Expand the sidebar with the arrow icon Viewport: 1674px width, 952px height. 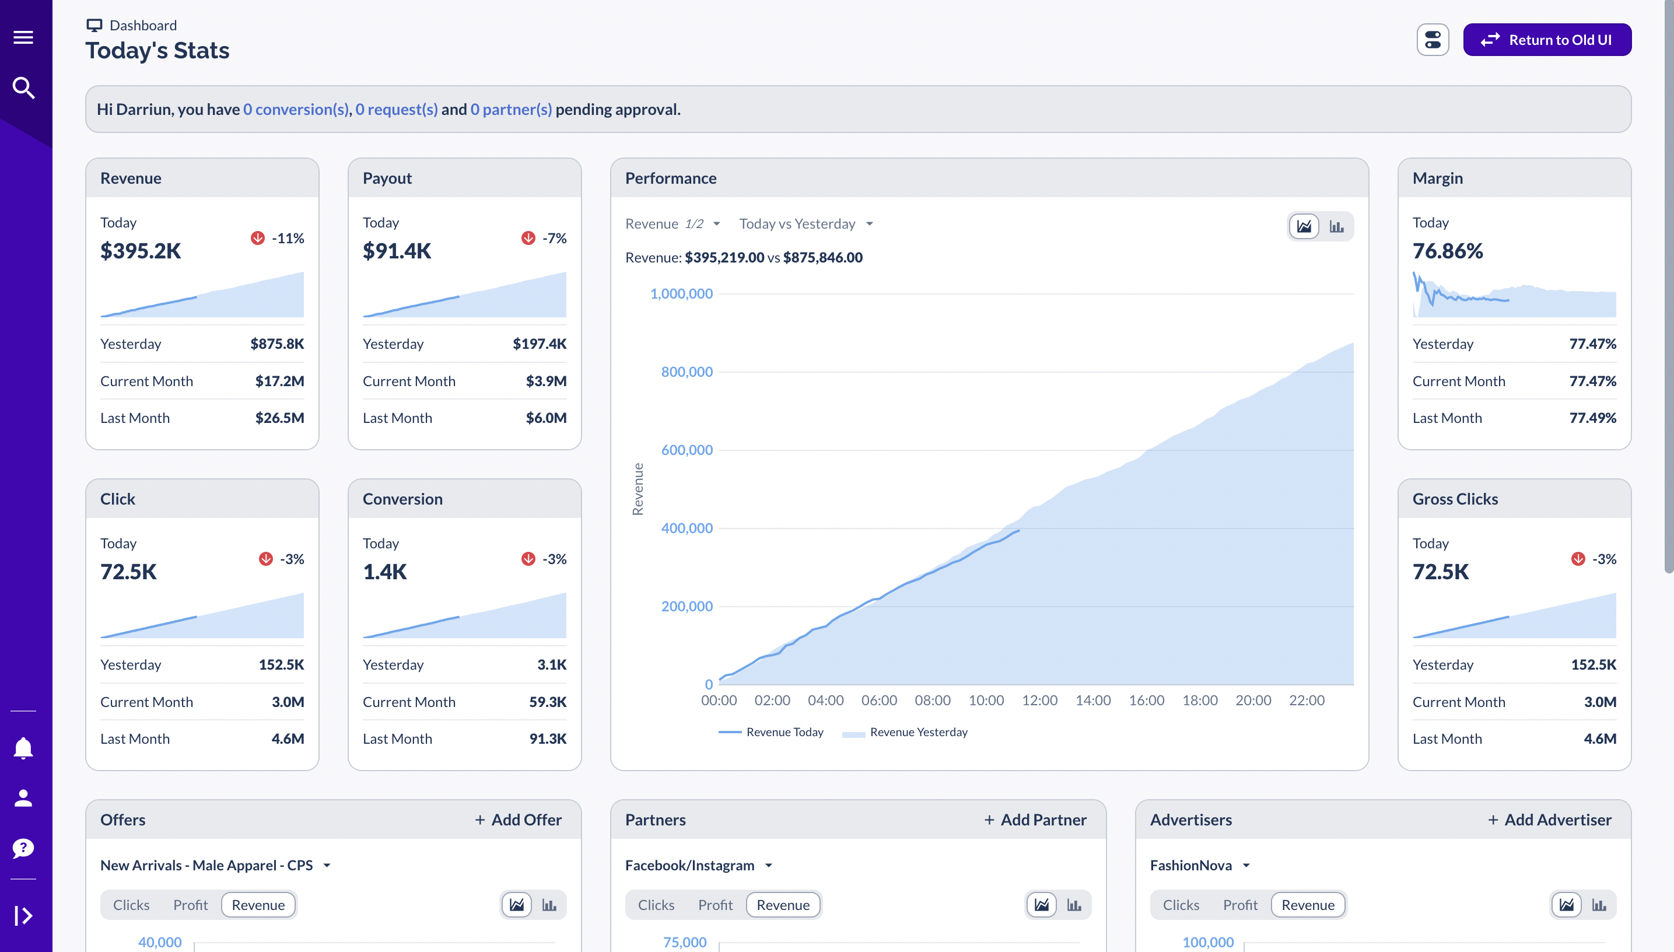23,915
